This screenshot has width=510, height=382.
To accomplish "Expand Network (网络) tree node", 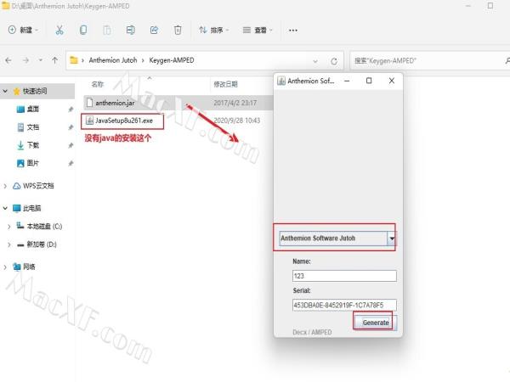I will [5, 267].
